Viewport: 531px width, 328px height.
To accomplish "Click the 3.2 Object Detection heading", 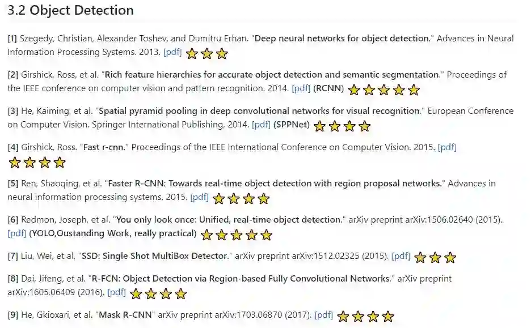I will click(x=71, y=10).
